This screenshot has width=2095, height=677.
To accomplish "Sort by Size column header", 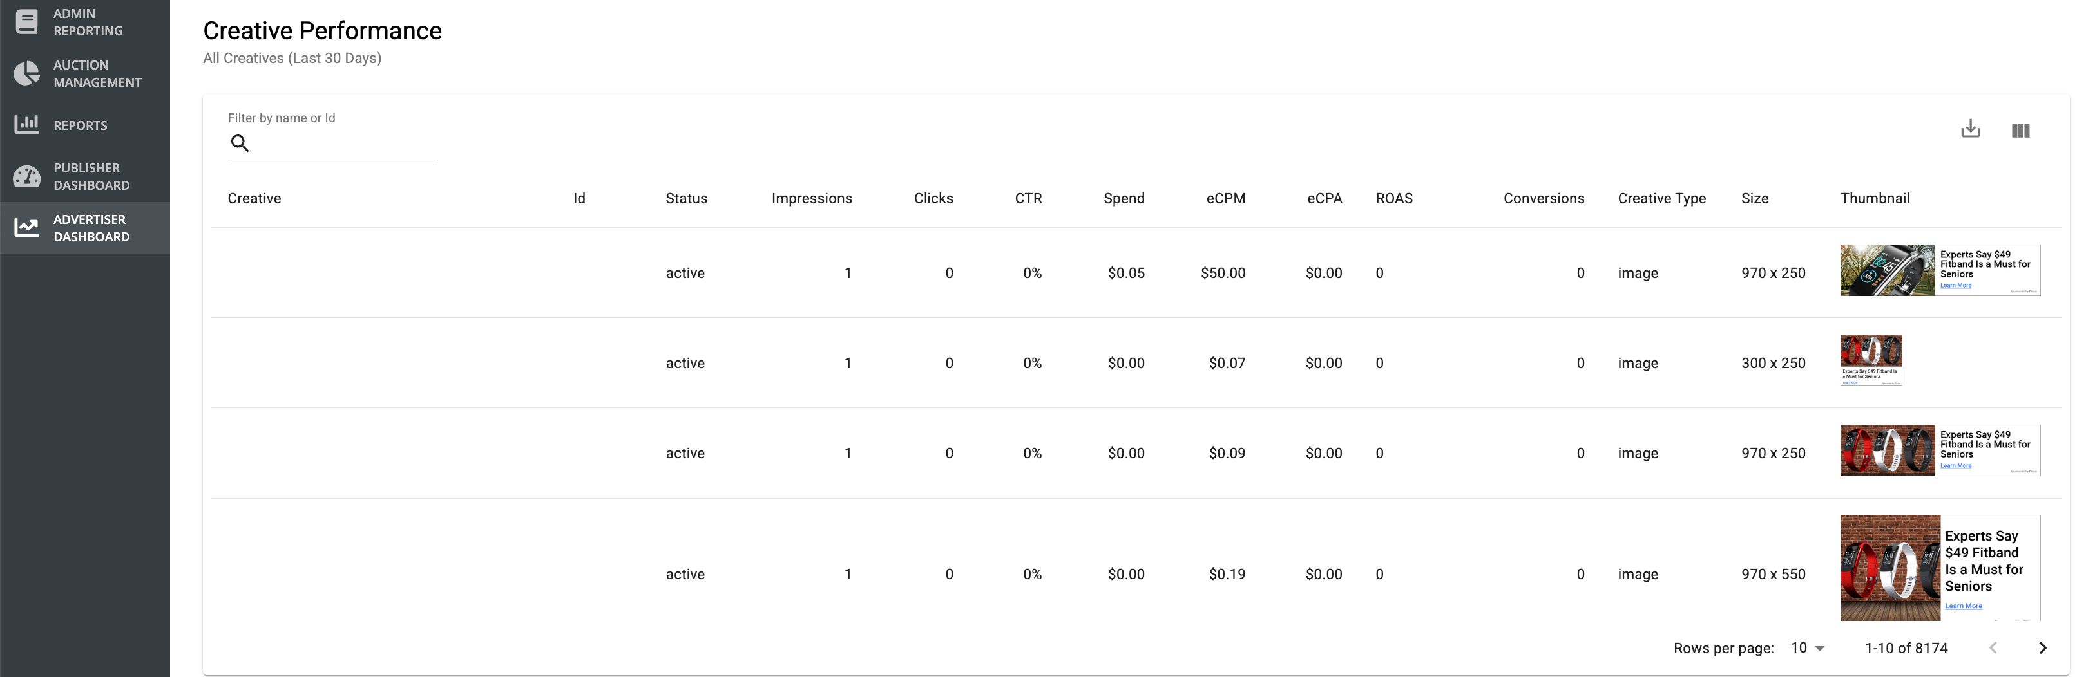I will pos(1754,198).
